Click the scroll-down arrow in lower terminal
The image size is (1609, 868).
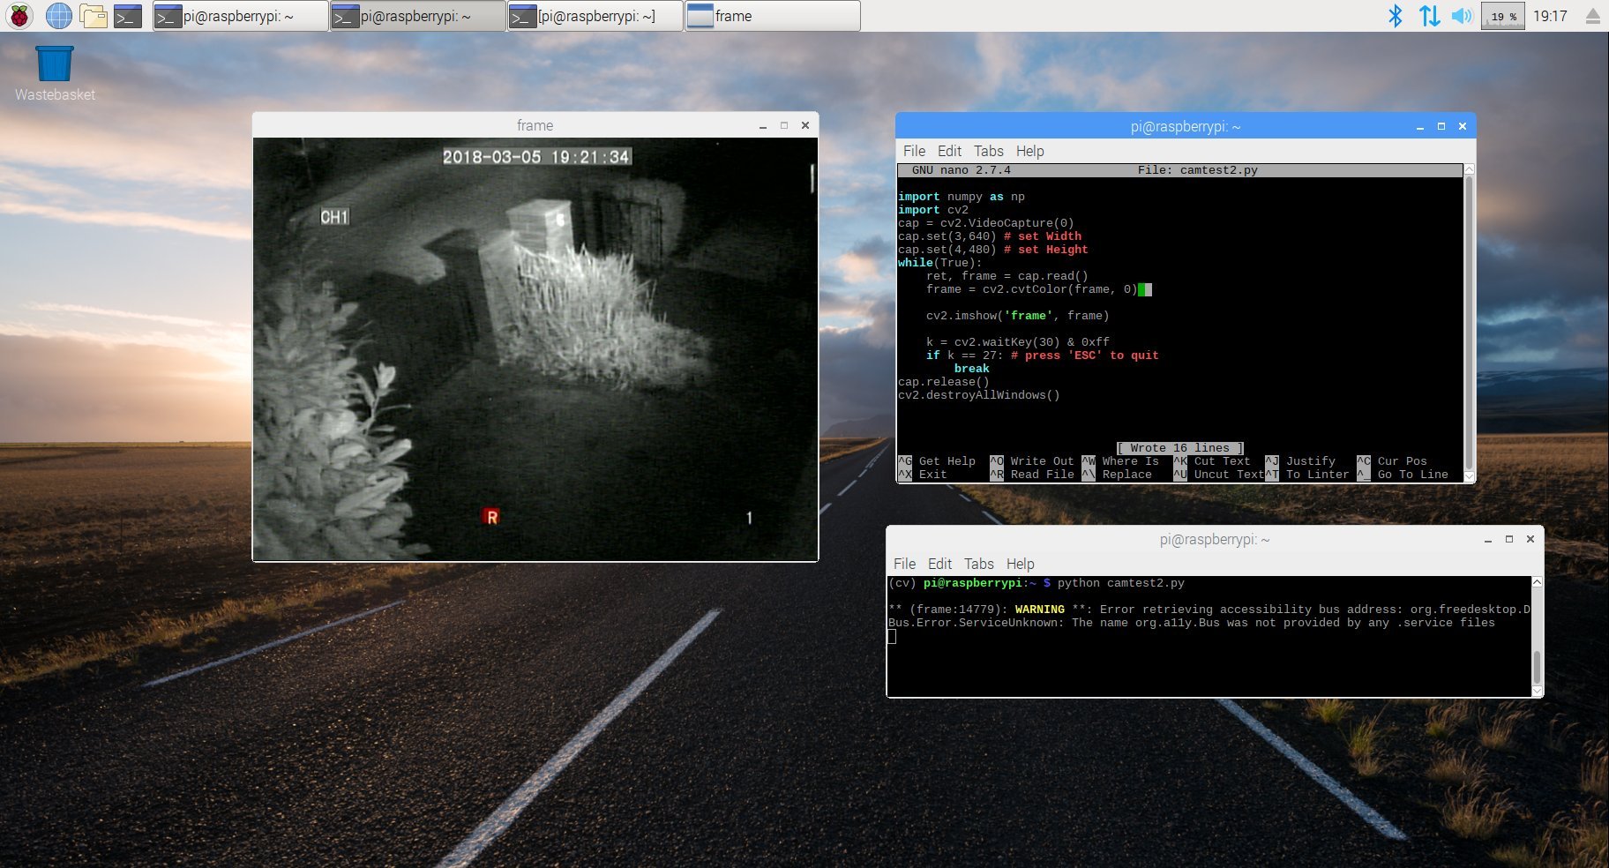(1537, 691)
